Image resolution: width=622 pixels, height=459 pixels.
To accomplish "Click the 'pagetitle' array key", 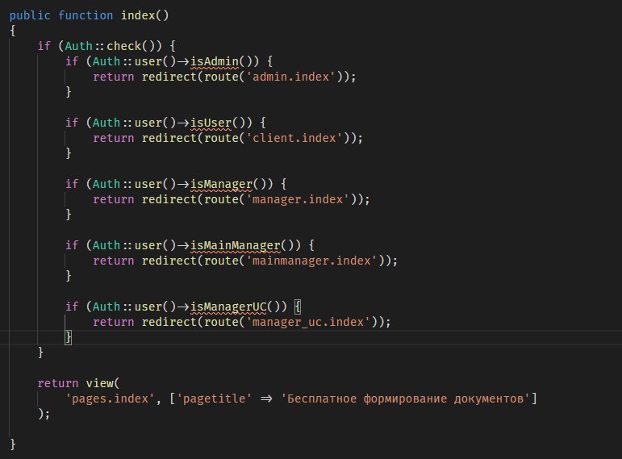I will (215, 398).
